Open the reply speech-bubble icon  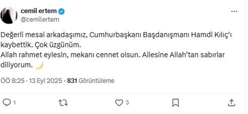point(7,103)
